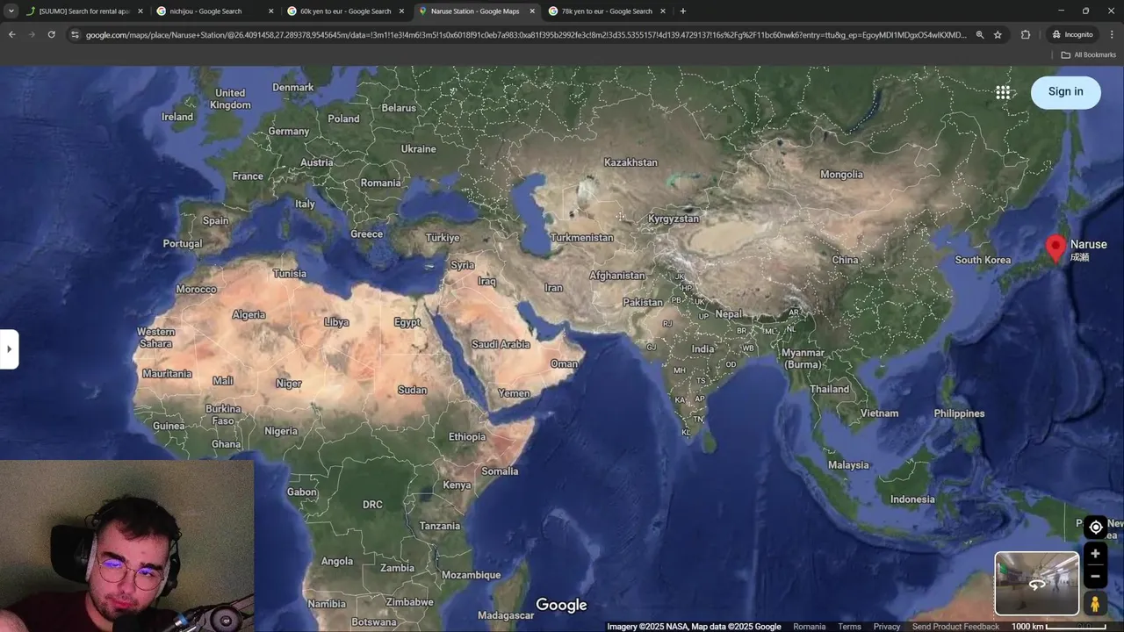The width and height of the screenshot is (1124, 632).
Task: Close the nichijou search tab
Action: 270,11
